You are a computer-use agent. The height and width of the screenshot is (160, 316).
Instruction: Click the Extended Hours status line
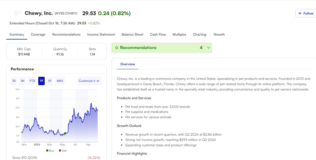tap(55, 23)
